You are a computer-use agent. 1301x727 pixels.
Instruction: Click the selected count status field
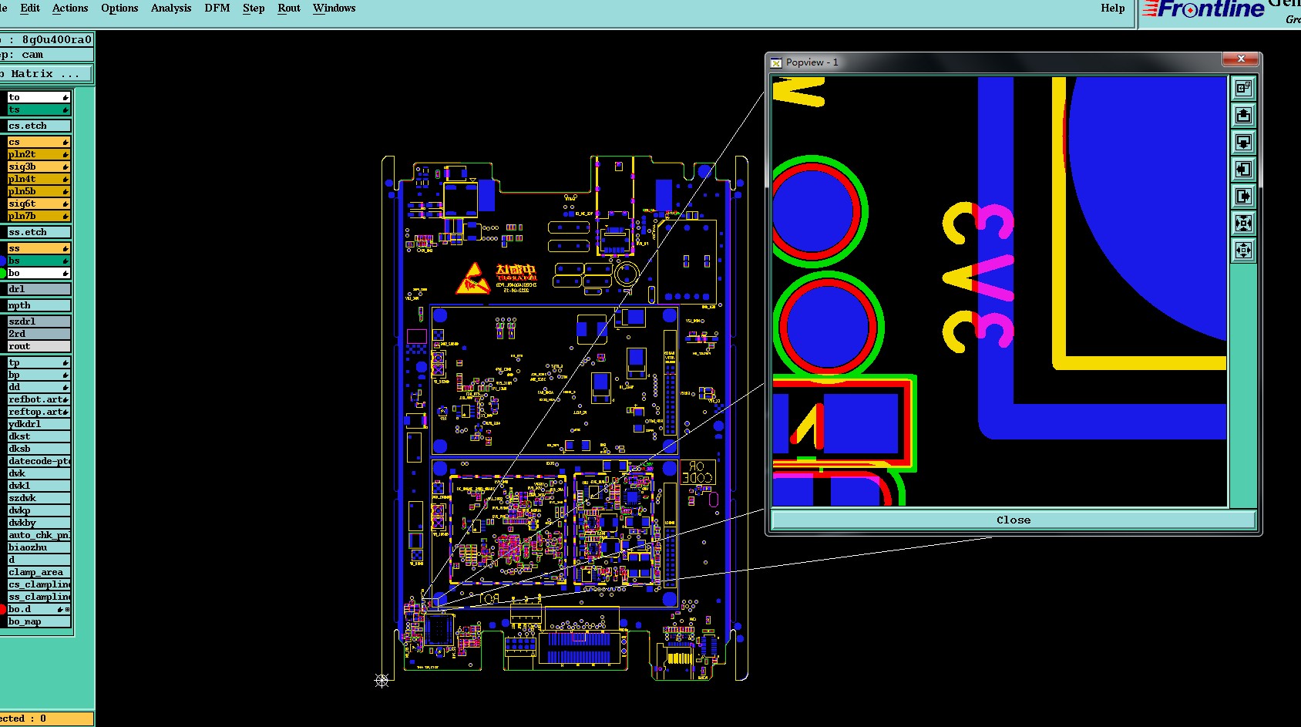pos(46,719)
